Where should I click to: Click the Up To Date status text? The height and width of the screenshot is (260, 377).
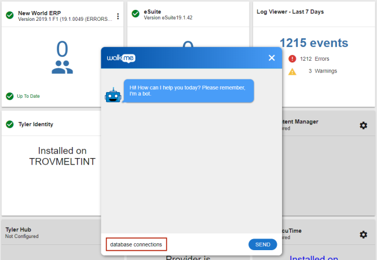(x=28, y=96)
